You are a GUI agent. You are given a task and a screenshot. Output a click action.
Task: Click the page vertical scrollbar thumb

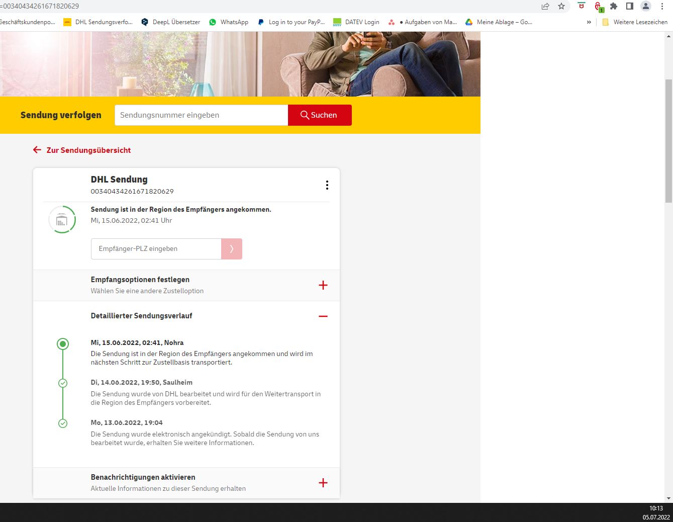(x=668, y=141)
